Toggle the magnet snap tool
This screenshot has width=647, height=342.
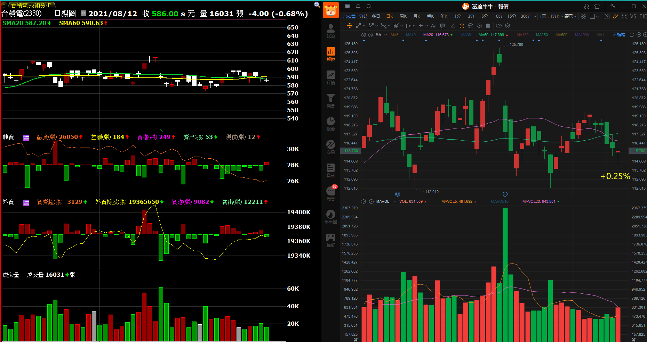(x=462, y=26)
